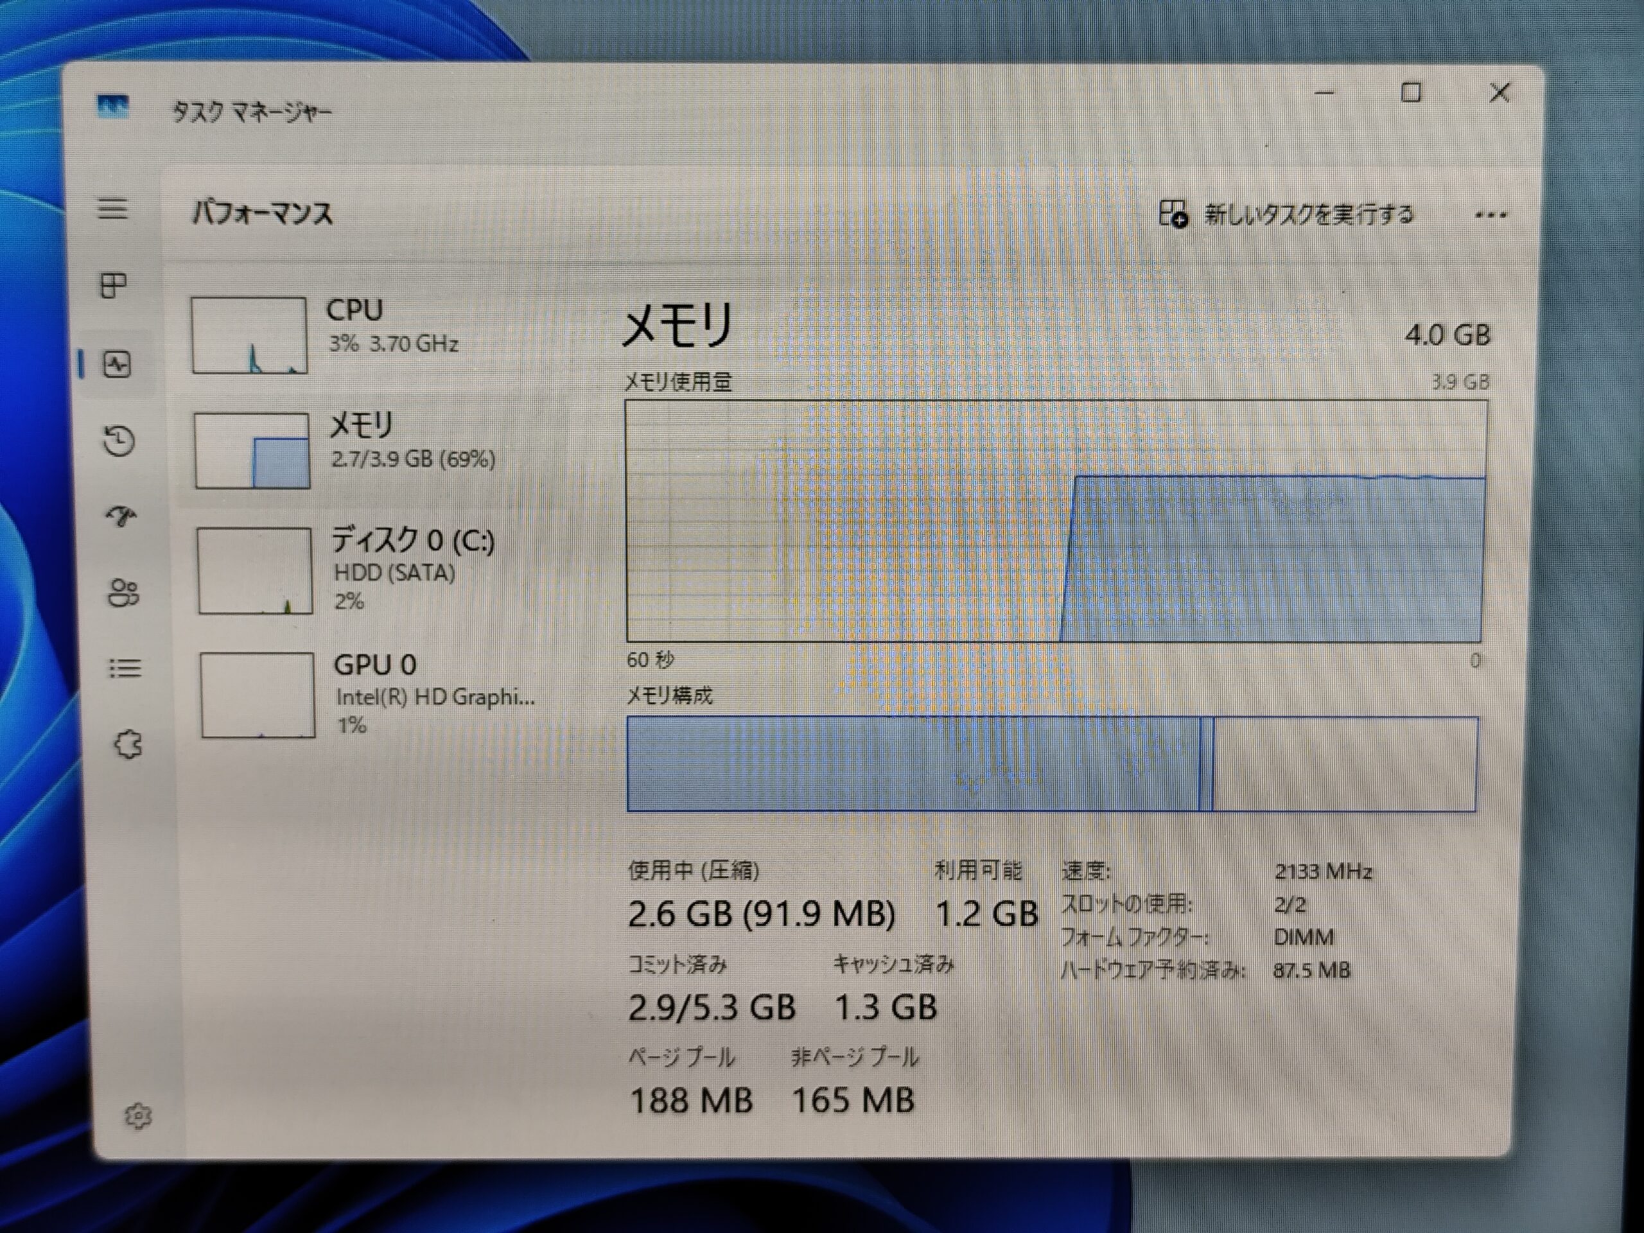
Task: Open the three-dot more options menu
Action: (1490, 216)
